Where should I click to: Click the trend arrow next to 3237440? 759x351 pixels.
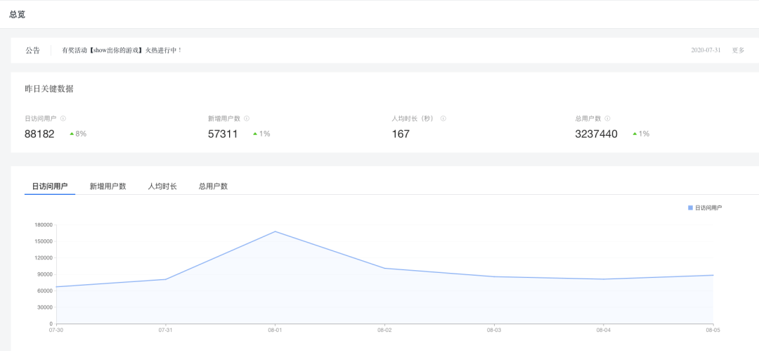click(x=635, y=134)
